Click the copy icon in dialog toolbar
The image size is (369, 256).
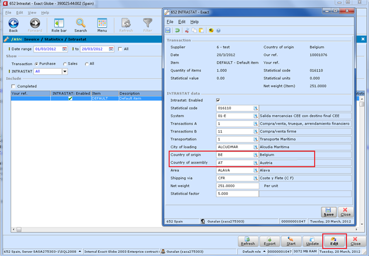[x=194, y=30]
